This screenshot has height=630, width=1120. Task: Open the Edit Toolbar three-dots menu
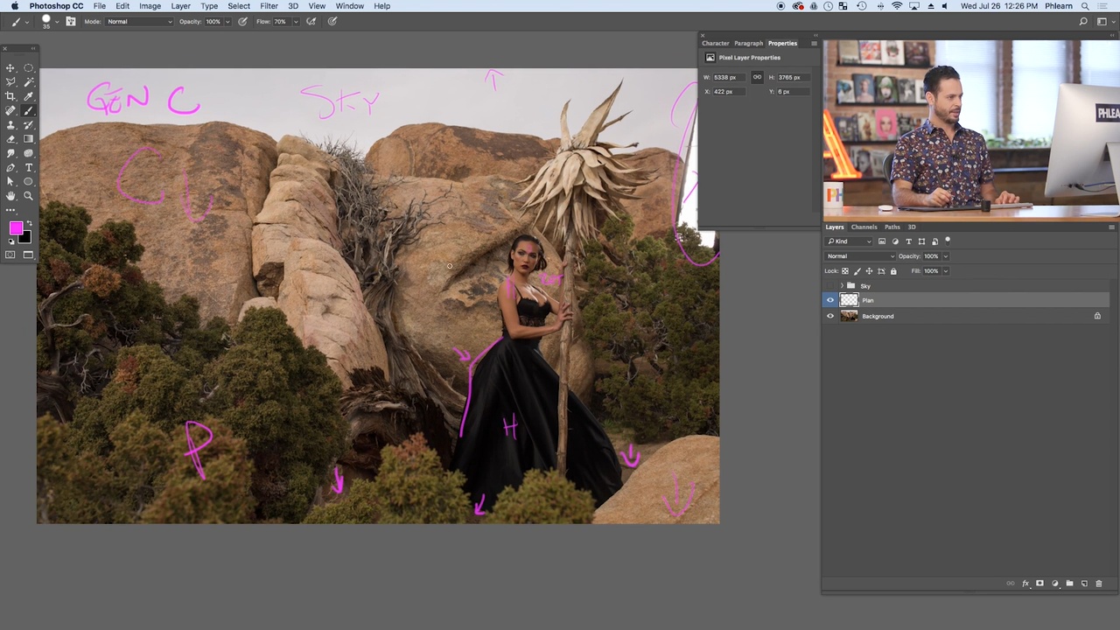click(x=10, y=210)
